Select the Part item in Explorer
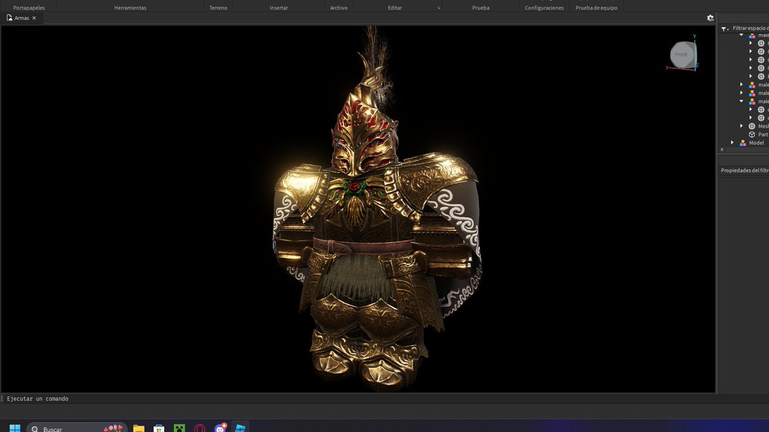 click(x=763, y=134)
